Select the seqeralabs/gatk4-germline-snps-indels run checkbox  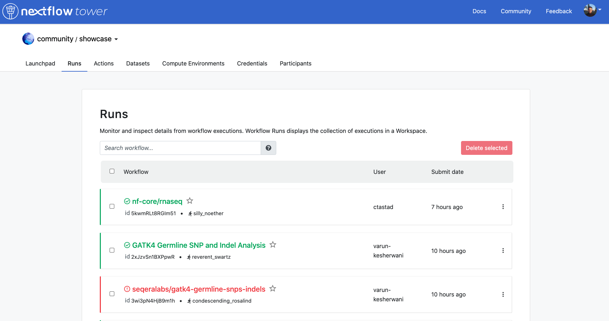point(112,294)
